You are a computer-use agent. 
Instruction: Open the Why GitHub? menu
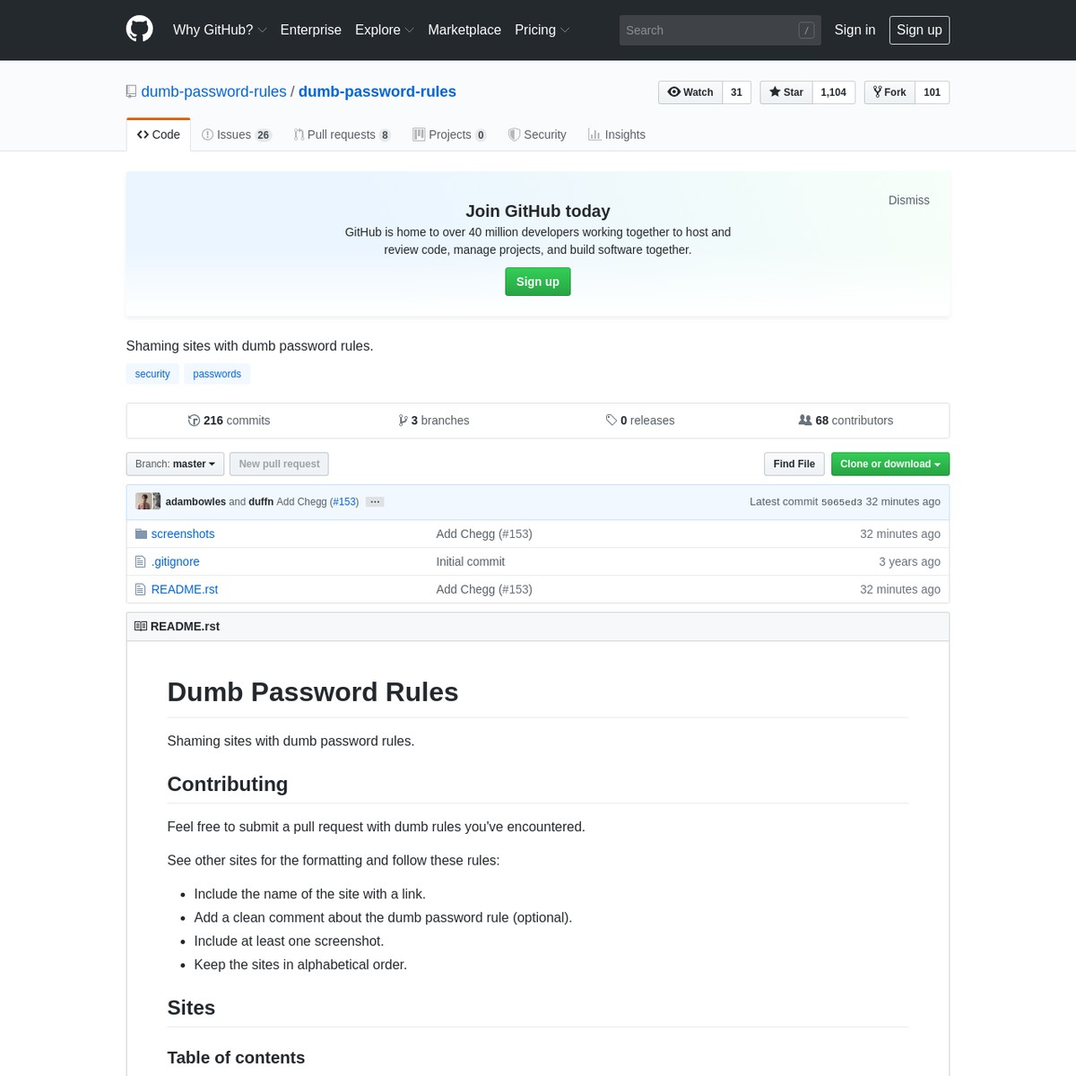point(220,30)
